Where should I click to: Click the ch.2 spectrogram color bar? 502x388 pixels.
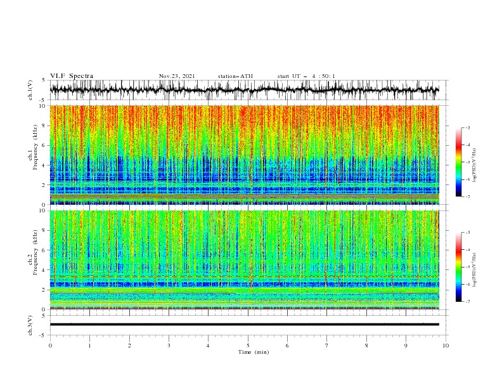[458, 267]
